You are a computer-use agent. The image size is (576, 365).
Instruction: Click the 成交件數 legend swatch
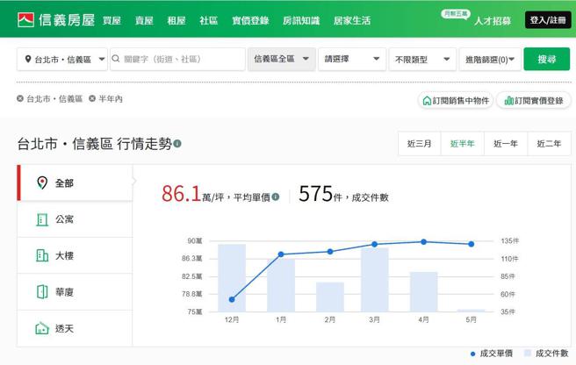click(528, 353)
